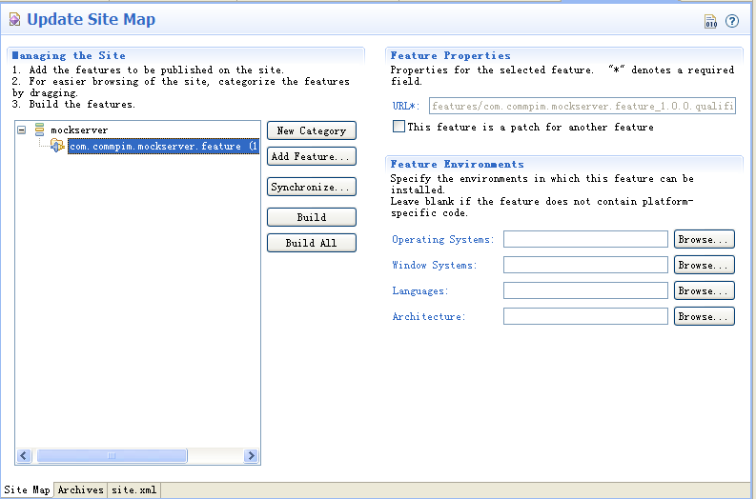Click the Operating Systems text field
This screenshot has height=499, width=756.
coord(585,239)
